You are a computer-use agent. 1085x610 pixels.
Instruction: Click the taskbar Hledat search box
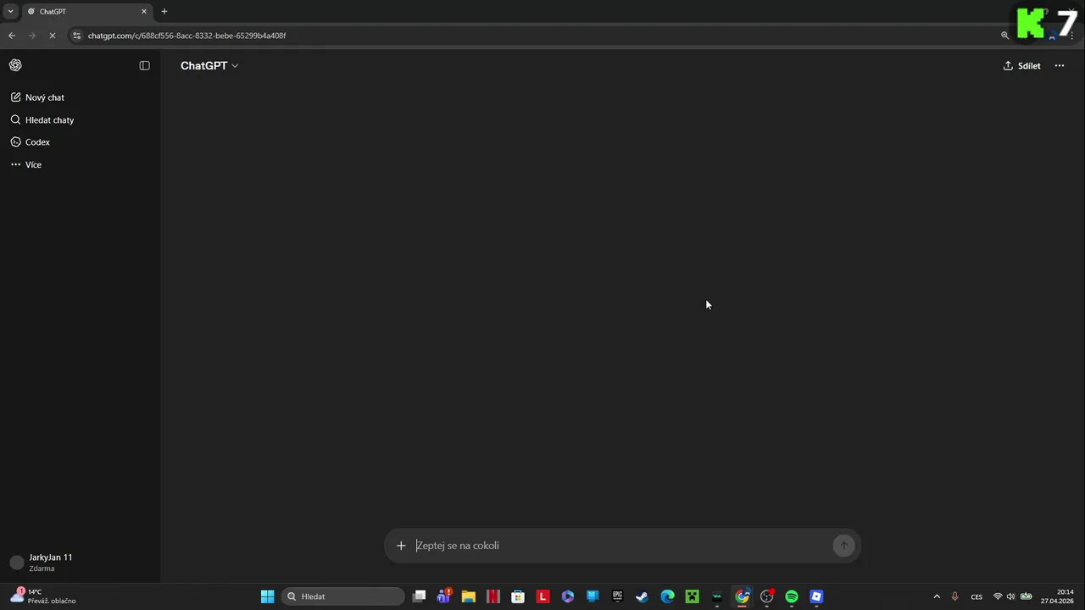342,596
